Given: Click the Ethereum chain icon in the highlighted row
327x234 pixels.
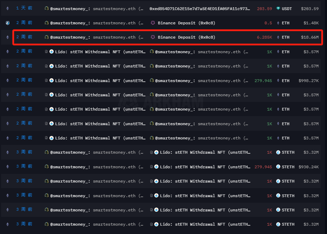Looking at the screenshot, I should [8, 37].
